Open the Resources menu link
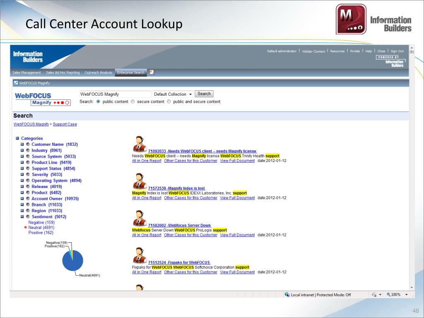This screenshot has width=424, height=318. pos(337,51)
